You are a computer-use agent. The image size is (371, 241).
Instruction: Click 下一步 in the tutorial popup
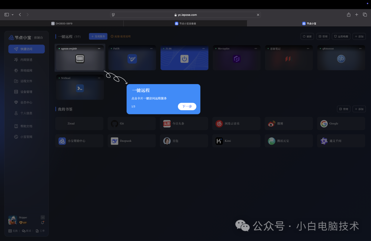[187, 106]
